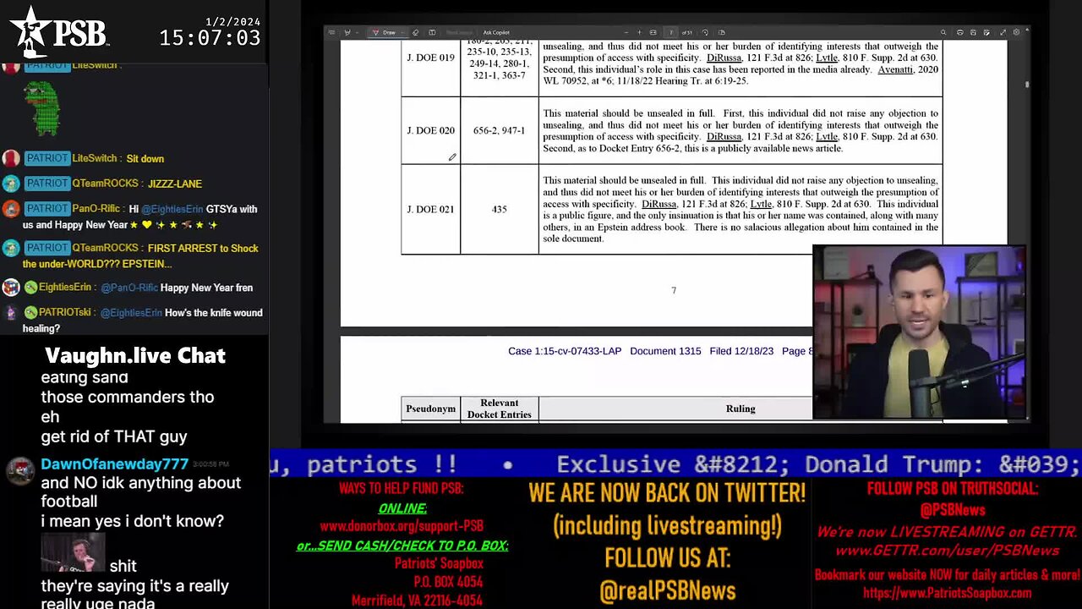
Task: Click the PSB logo
Action: [59, 32]
